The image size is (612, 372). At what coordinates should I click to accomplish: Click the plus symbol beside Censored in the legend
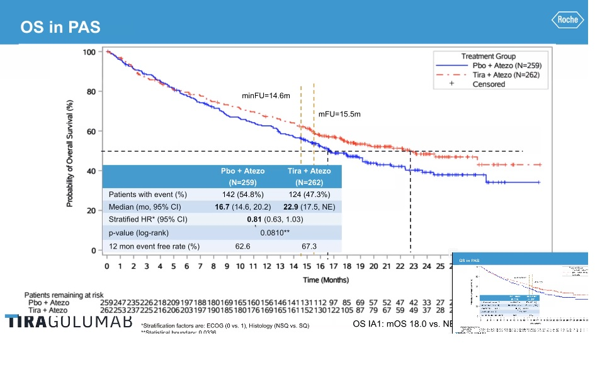[x=451, y=84]
